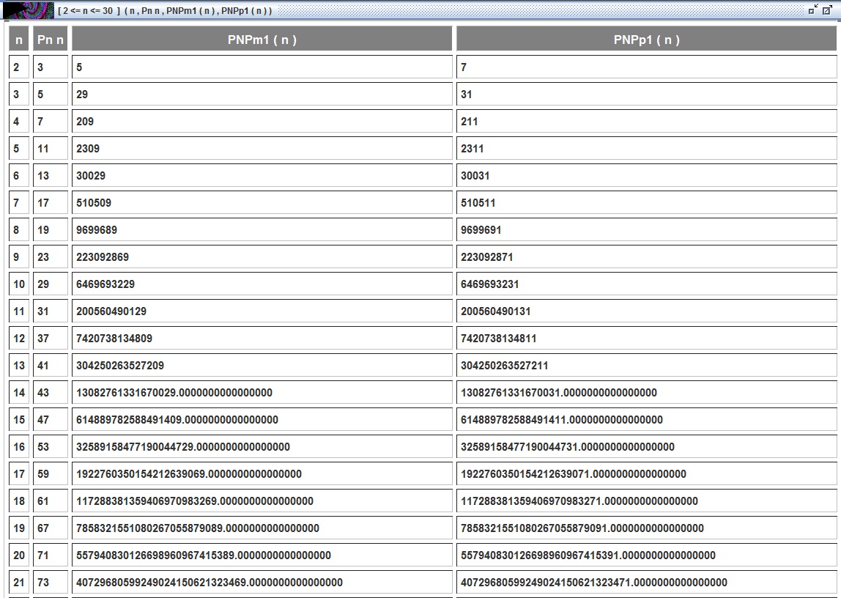Select the cell beginning 557940830126698960967415391
841x598 pixels.
(x=646, y=555)
